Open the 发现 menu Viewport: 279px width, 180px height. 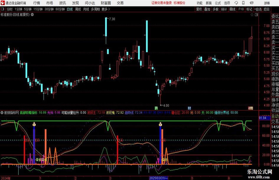click(x=76, y=3)
